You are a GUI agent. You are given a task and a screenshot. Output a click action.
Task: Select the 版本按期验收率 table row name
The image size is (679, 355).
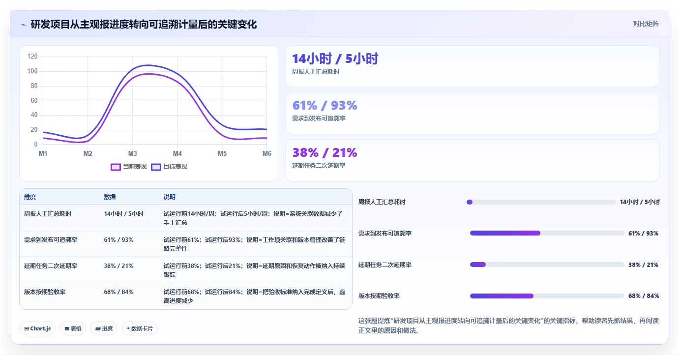tap(45, 292)
